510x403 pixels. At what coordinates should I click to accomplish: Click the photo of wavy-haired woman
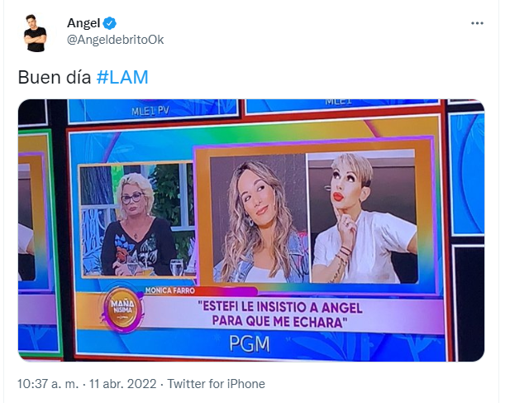(259, 218)
